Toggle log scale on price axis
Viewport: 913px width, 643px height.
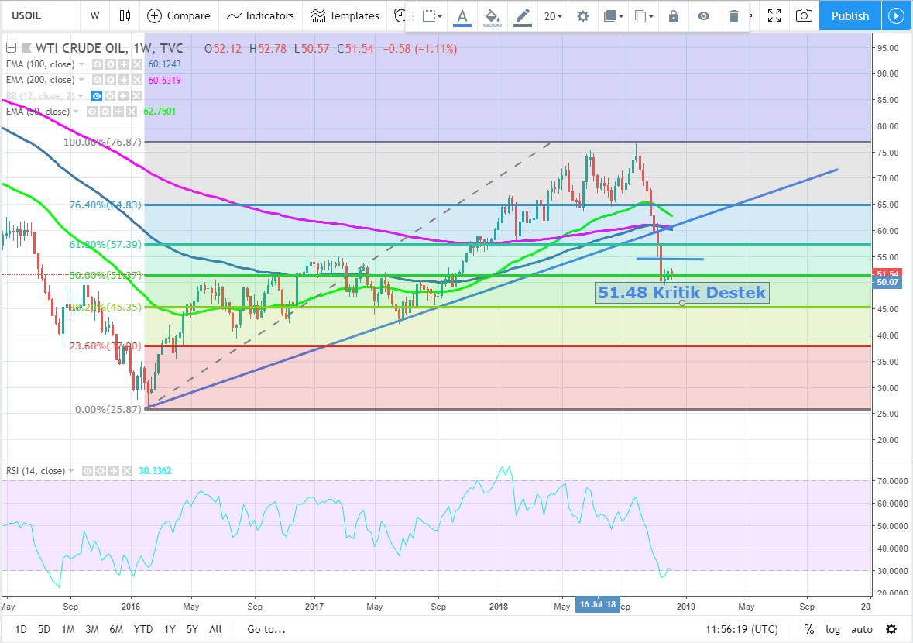pos(834,629)
